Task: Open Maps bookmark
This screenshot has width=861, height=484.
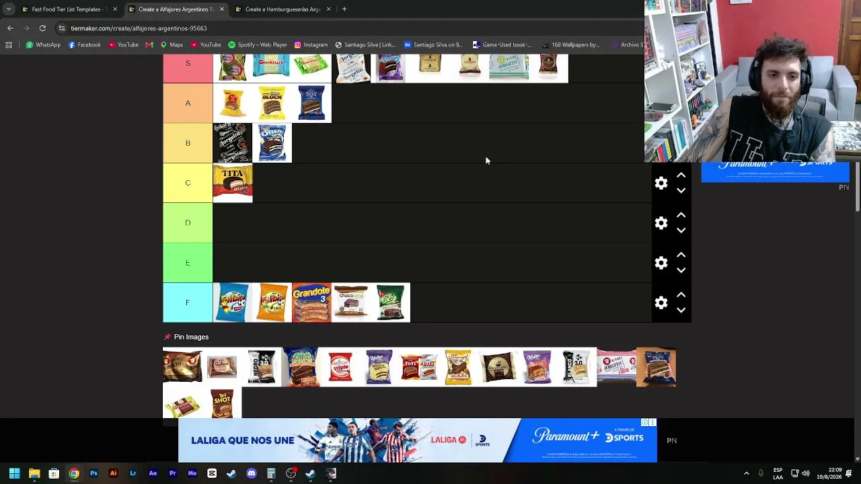Action: pos(172,45)
